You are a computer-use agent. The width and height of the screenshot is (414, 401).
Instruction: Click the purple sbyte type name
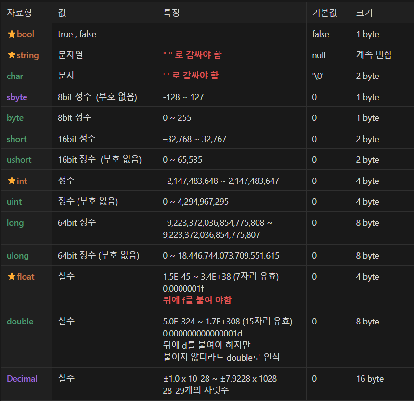pos(17,97)
